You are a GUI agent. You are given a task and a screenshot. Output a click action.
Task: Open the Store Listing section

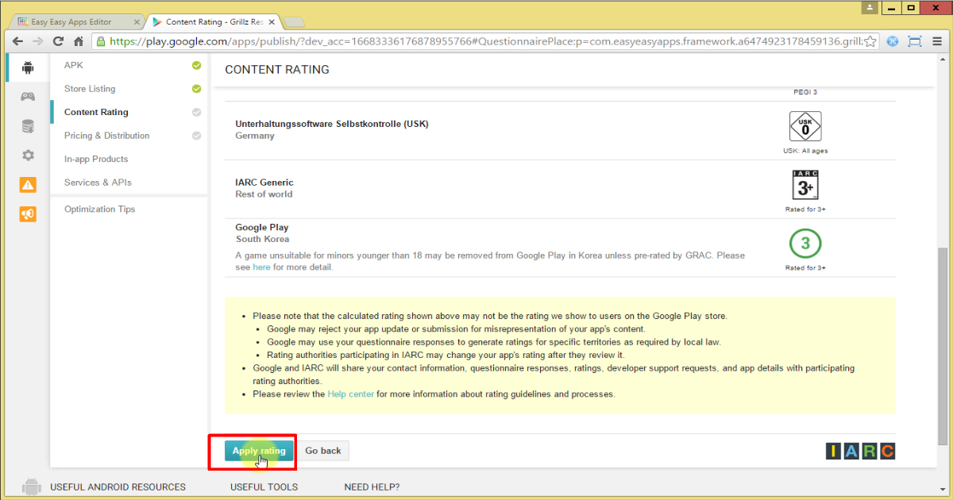[x=89, y=89]
